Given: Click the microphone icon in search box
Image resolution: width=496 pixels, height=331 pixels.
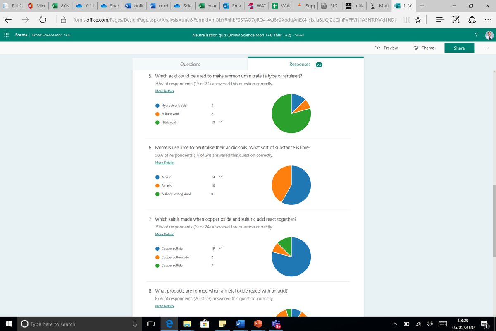Looking at the screenshot, I should pyautogui.click(x=134, y=324).
